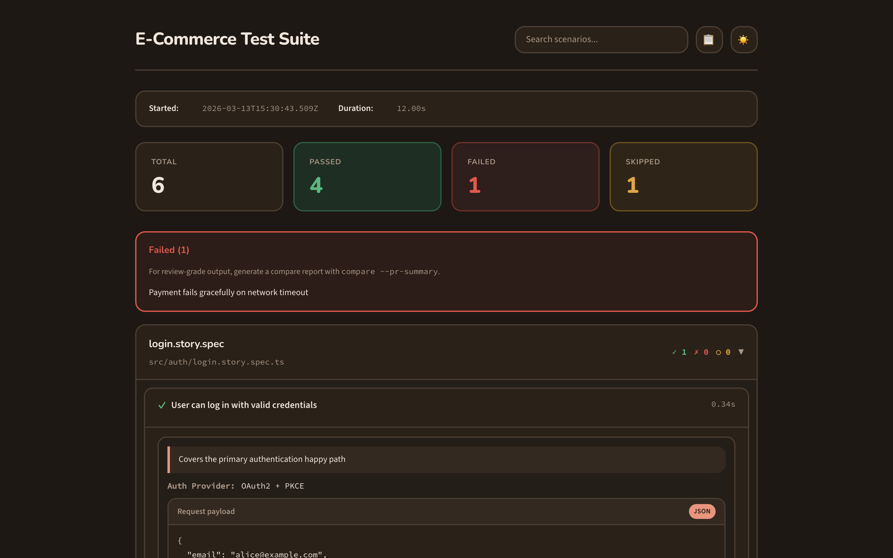This screenshot has height=558, width=893.
Task: Expand the Failed (1) summary panel
Action: click(169, 250)
